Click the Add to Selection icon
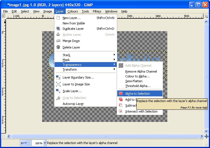The image size is (210, 148). click(121, 100)
